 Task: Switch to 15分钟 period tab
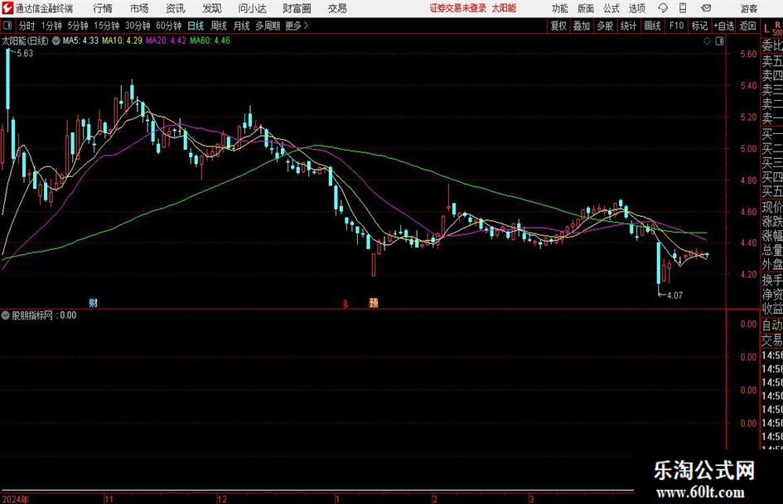107,26
